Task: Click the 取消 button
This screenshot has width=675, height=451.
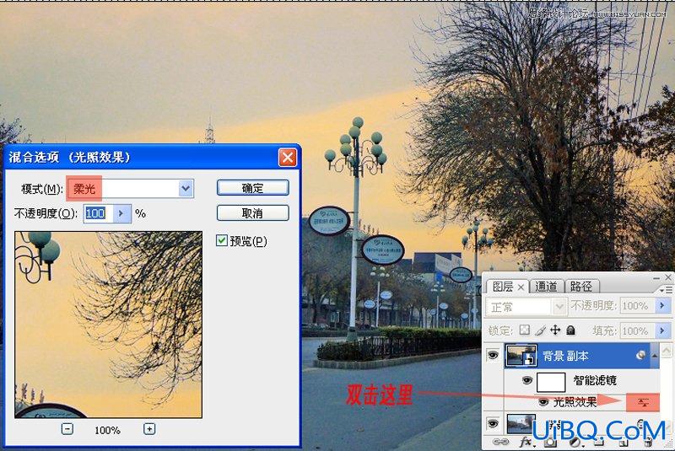Action: tap(252, 212)
